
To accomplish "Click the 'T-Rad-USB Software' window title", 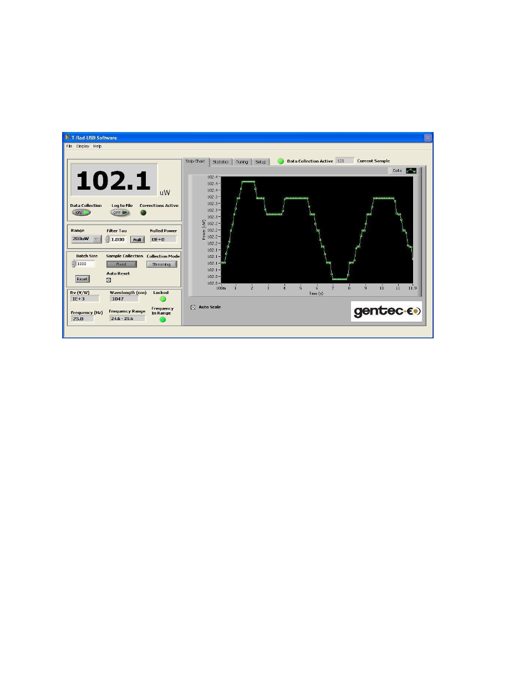I will pos(94,138).
